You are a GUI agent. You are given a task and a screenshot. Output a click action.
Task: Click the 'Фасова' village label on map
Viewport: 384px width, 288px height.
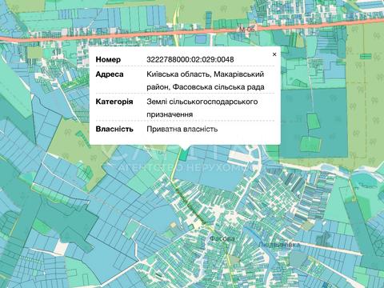[x=222, y=238]
